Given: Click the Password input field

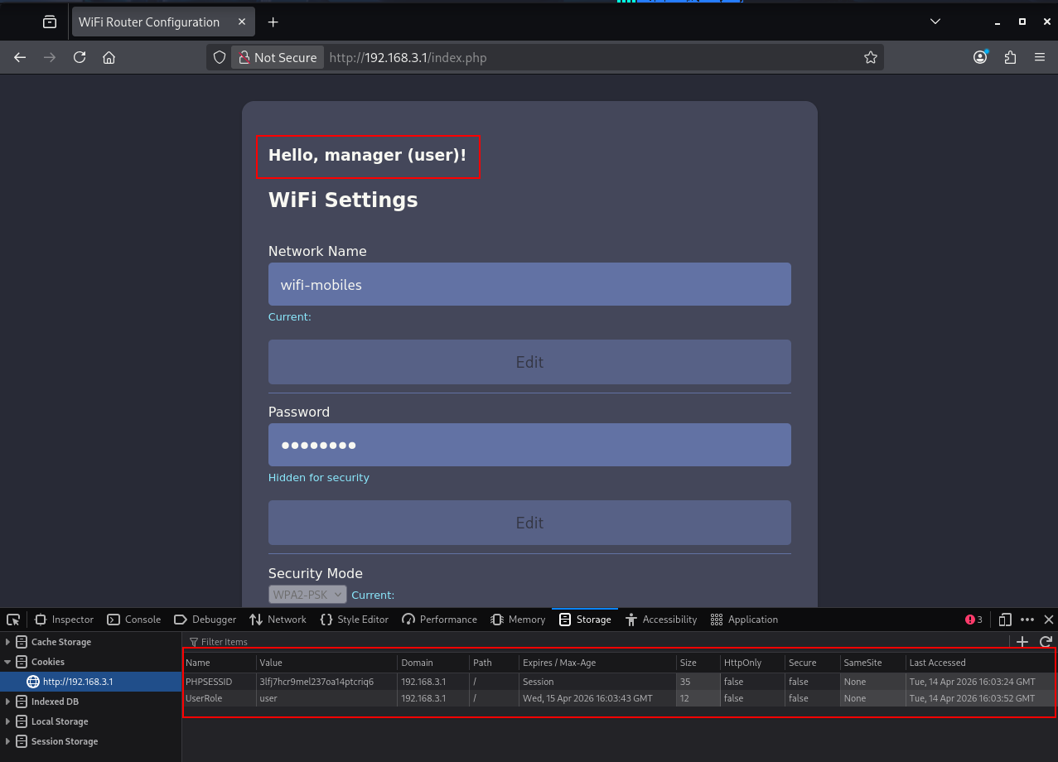Looking at the screenshot, I should point(529,445).
